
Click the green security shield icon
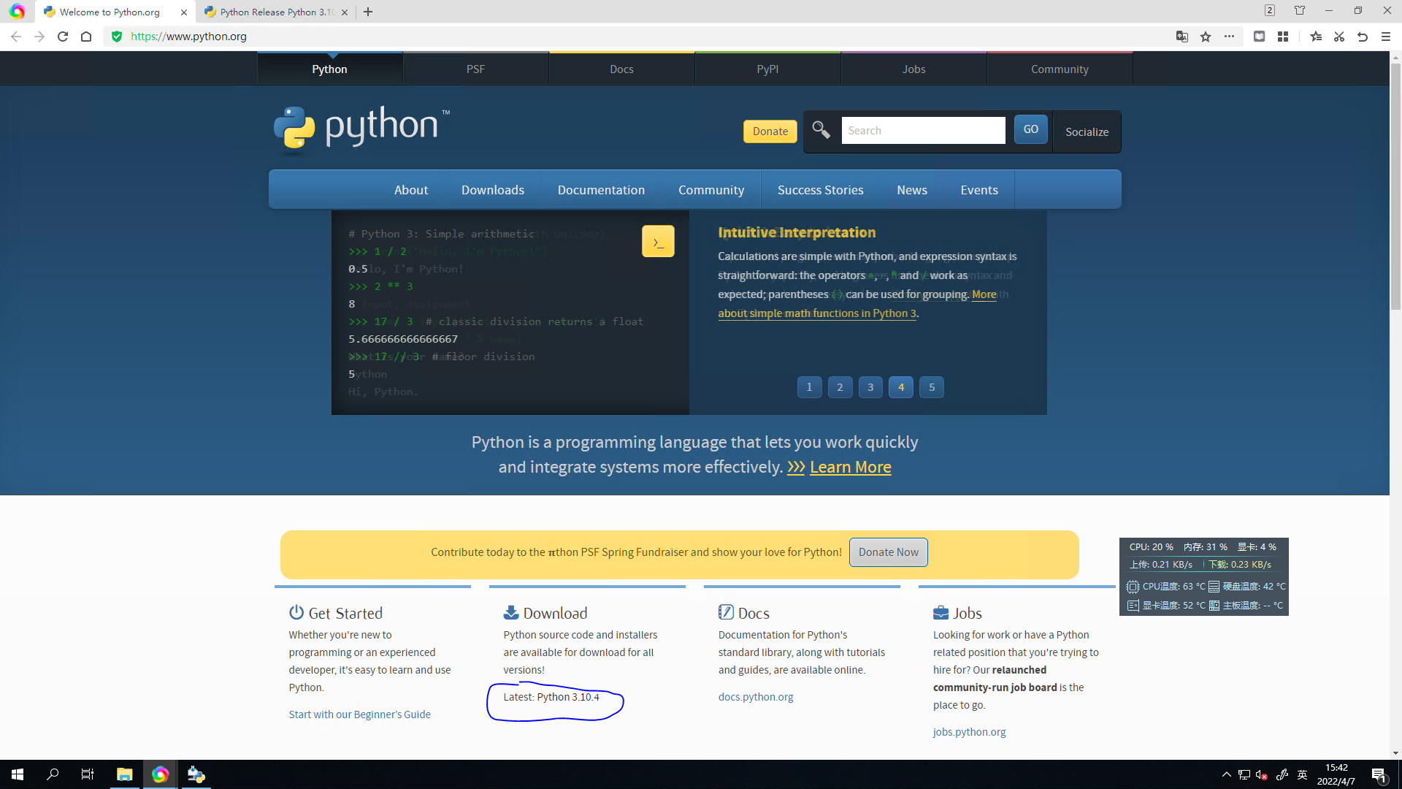(117, 37)
